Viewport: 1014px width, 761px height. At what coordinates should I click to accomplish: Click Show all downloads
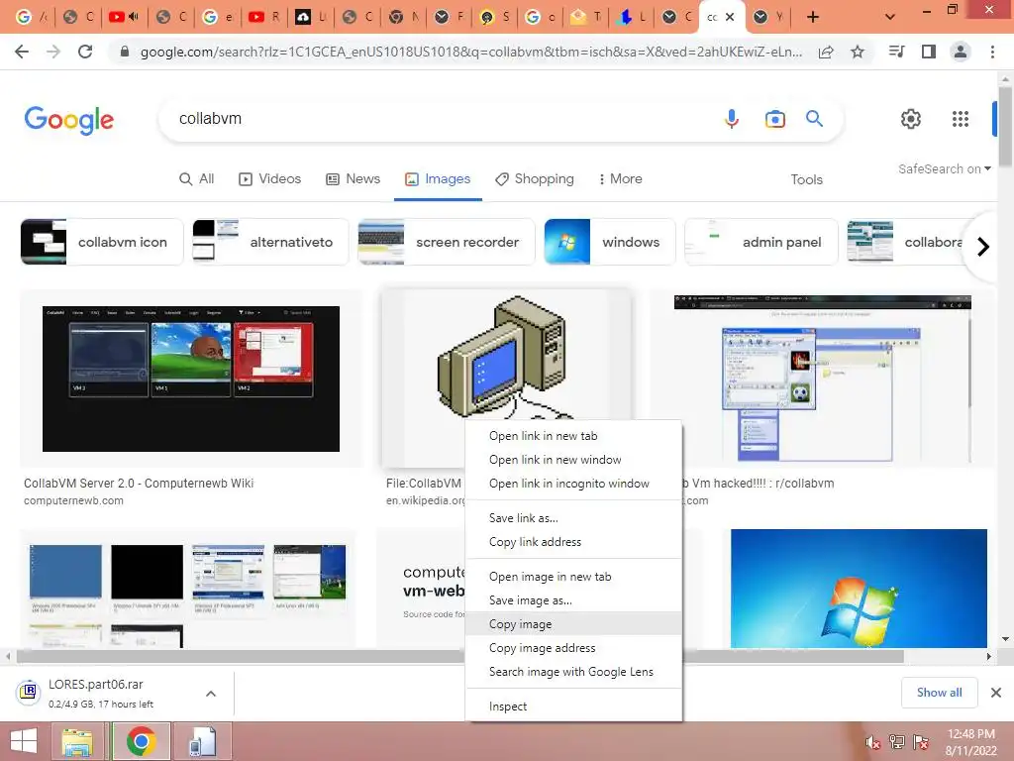939,693
